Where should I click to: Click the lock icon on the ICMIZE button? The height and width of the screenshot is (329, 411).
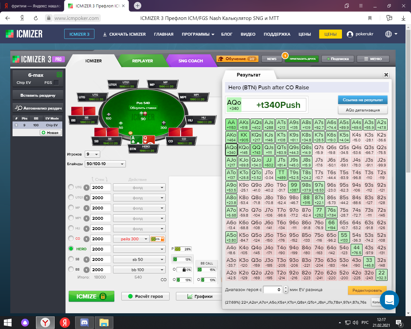click(x=103, y=296)
